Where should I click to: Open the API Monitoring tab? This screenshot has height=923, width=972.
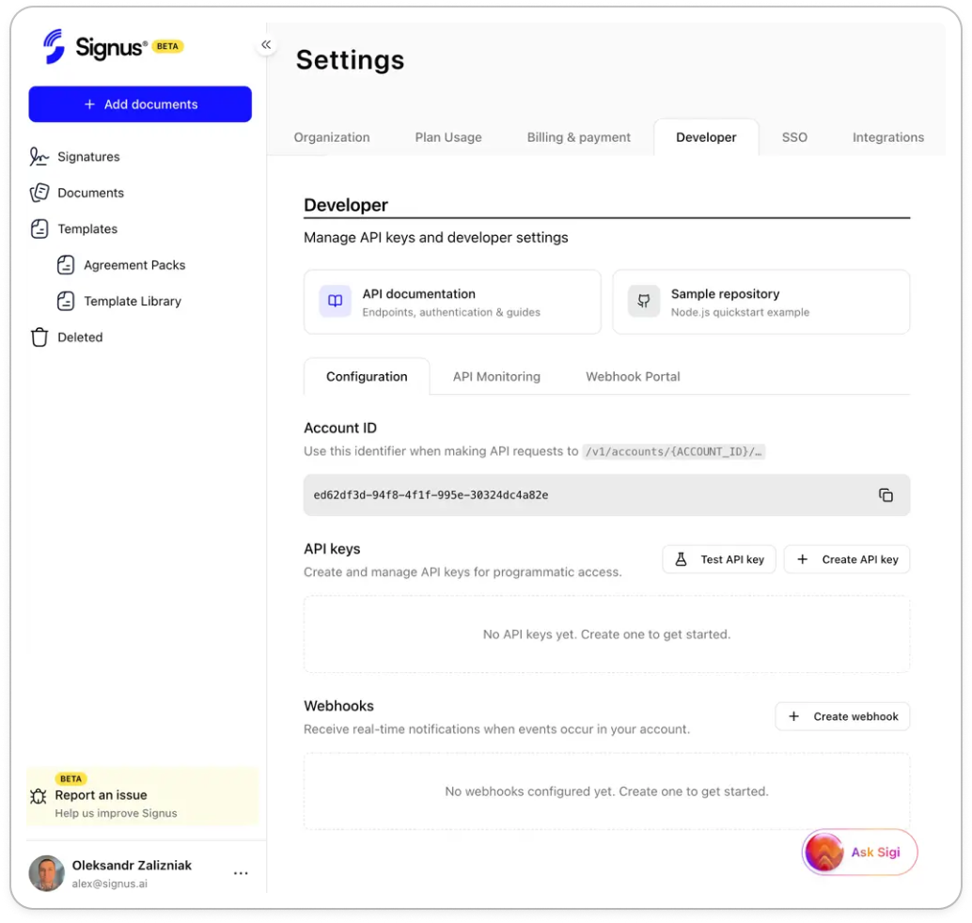coord(495,376)
